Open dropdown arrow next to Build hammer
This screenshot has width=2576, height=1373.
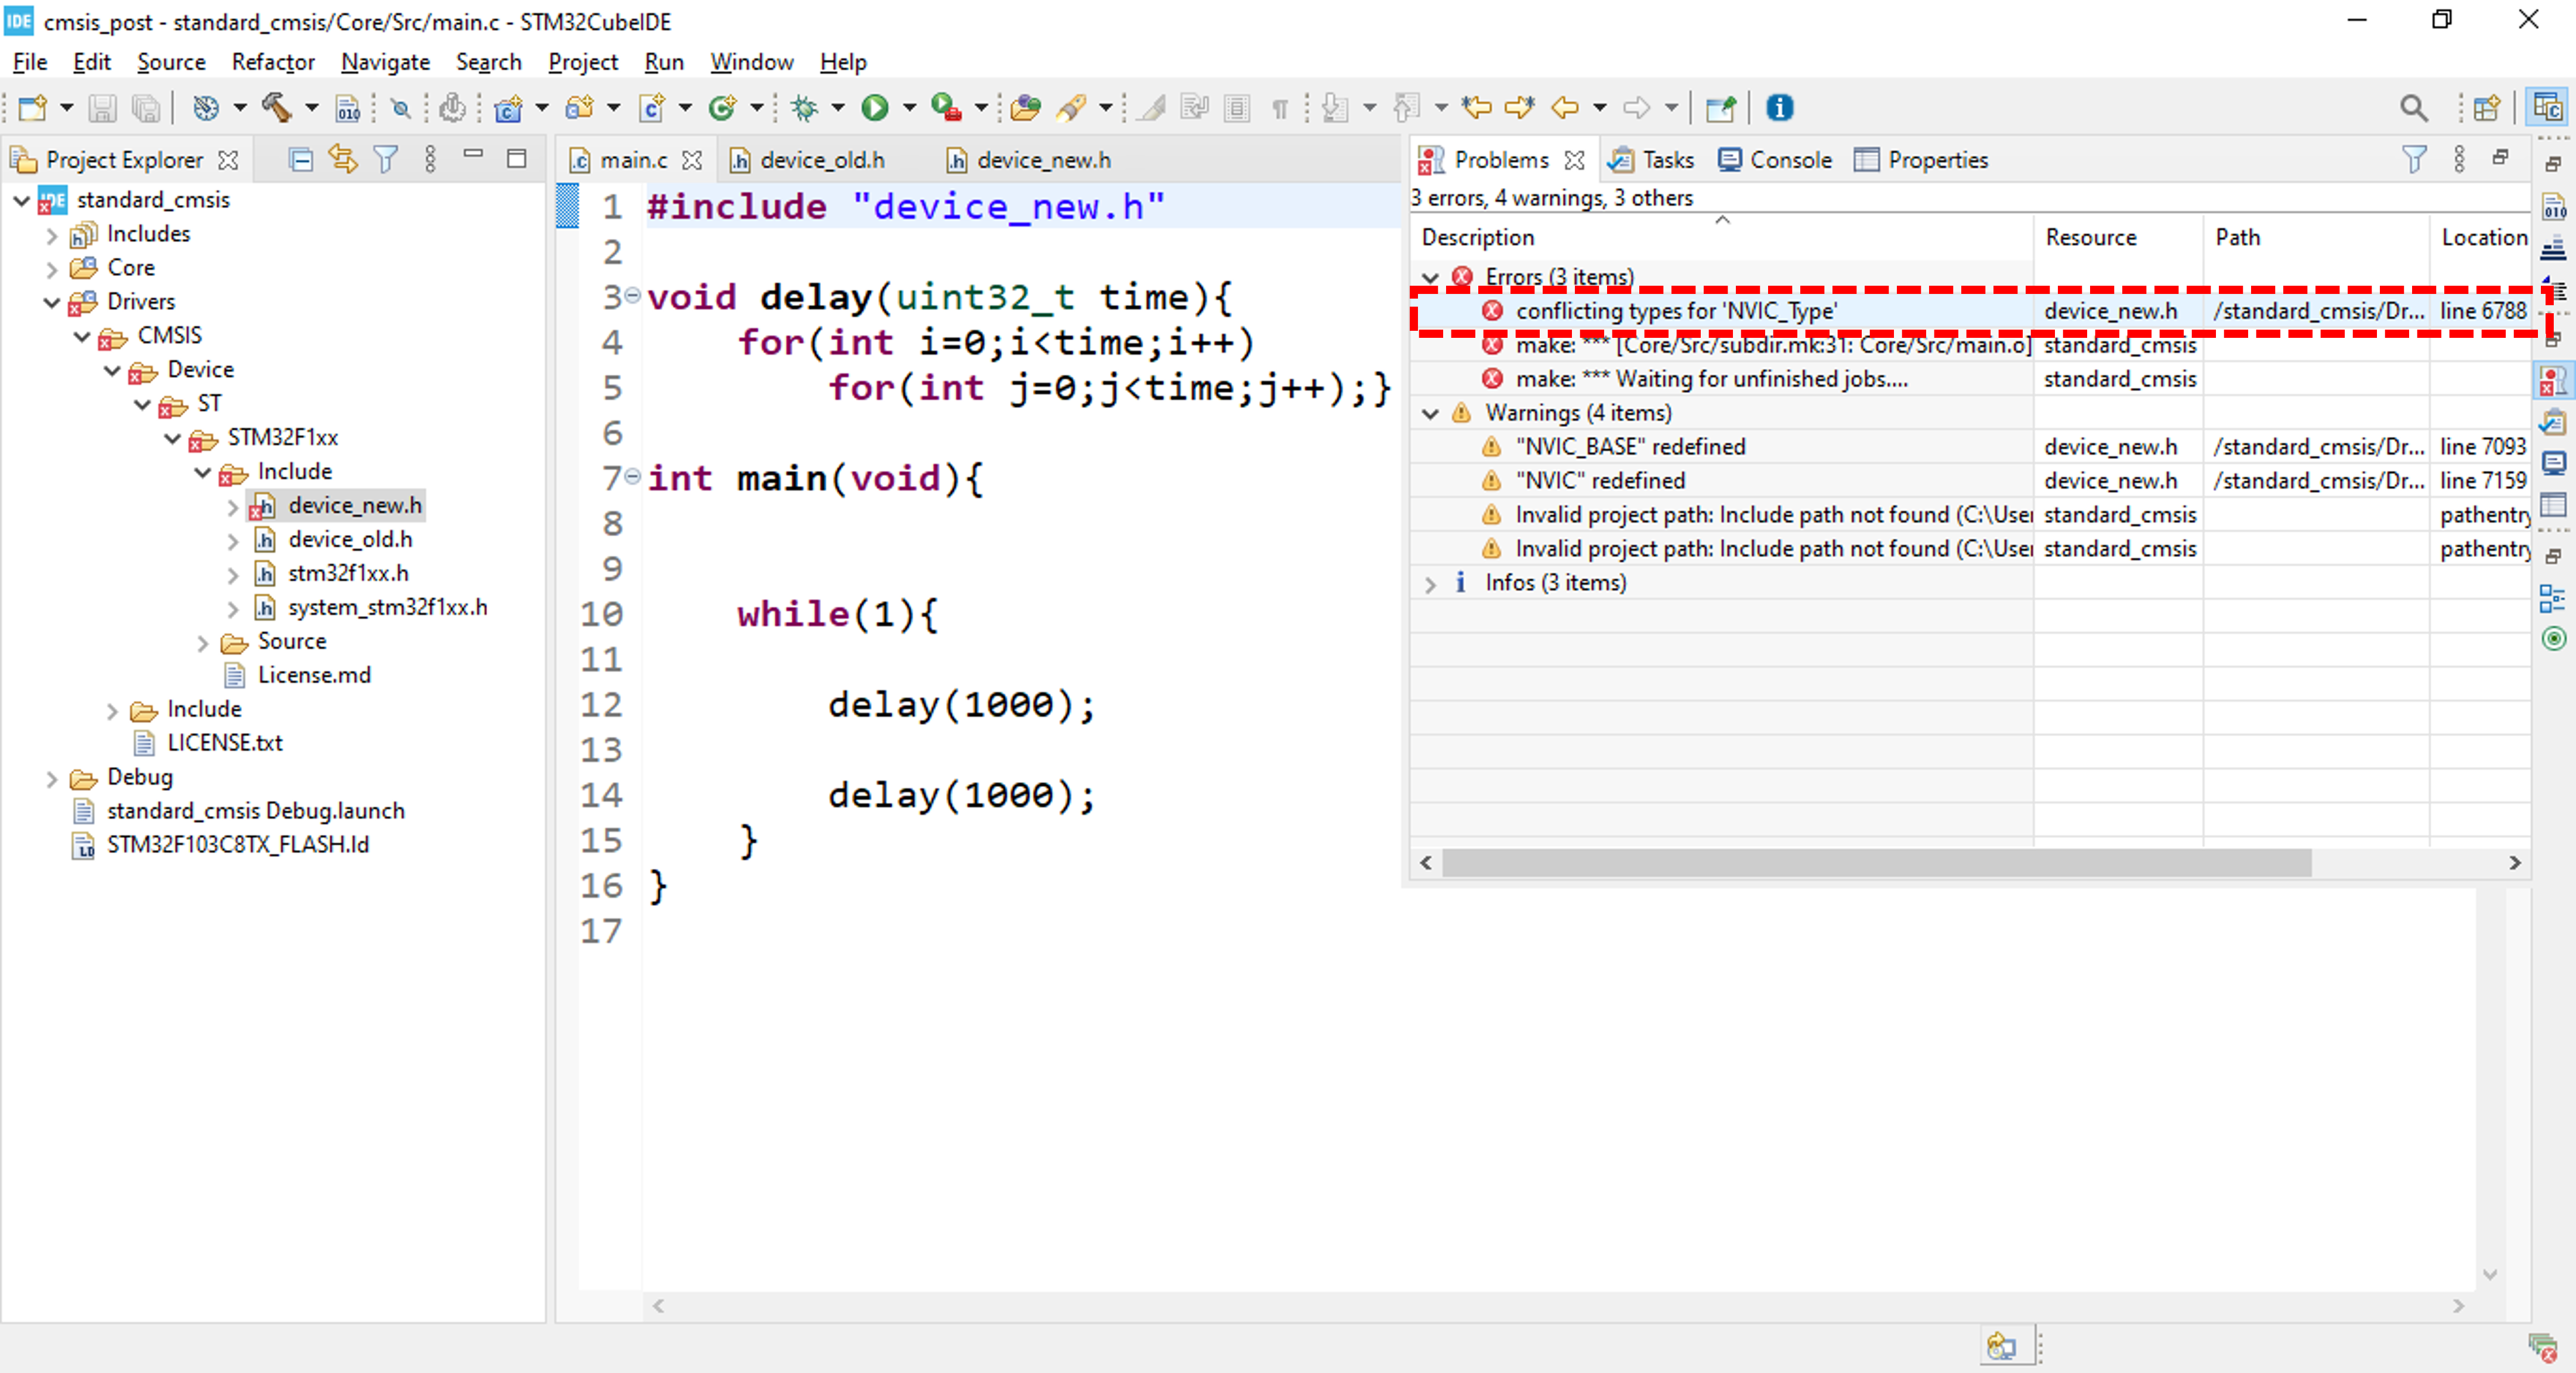(x=311, y=107)
